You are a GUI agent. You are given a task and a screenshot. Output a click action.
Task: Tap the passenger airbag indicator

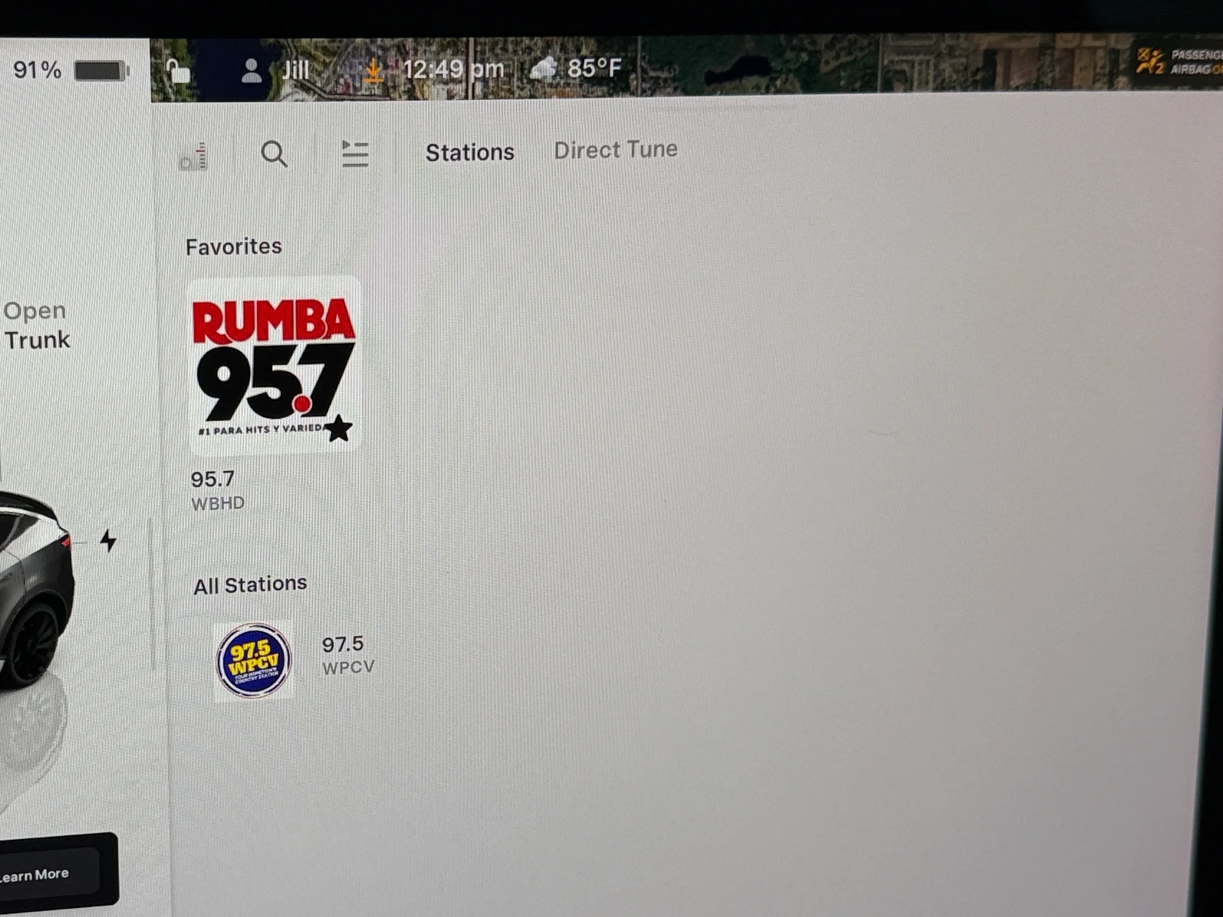click(x=1178, y=61)
